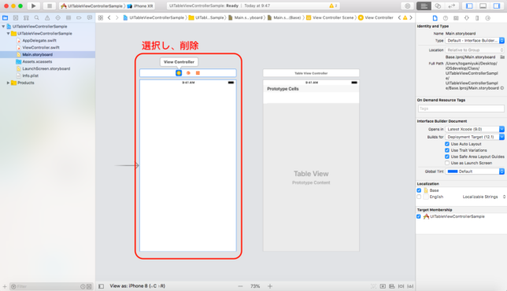Hide the right Utilities panel
The width and height of the screenshot is (507, 291).
click(497, 6)
